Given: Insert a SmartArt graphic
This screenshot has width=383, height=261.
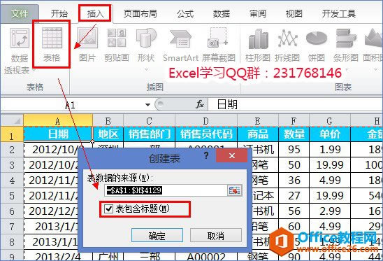Looking at the screenshot, I should [180, 45].
